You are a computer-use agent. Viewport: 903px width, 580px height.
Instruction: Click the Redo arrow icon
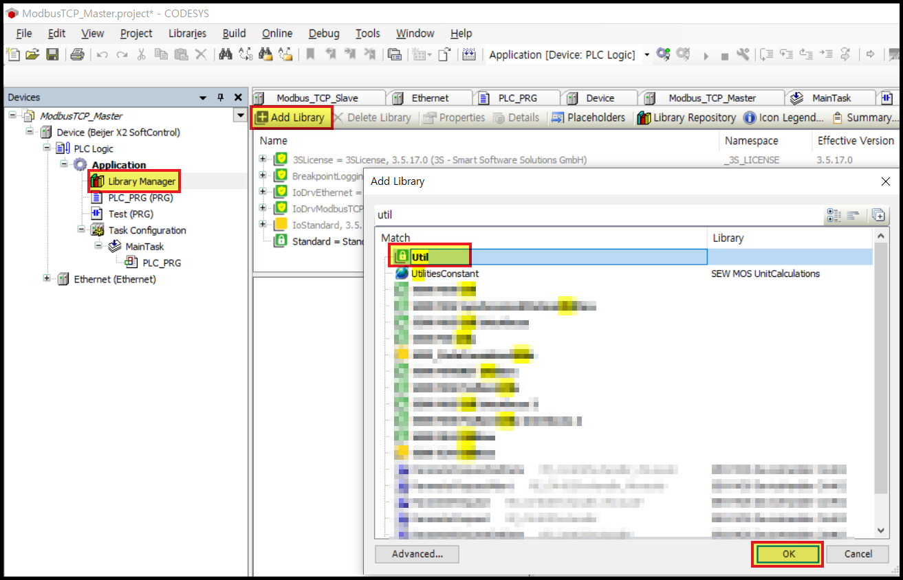122,54
